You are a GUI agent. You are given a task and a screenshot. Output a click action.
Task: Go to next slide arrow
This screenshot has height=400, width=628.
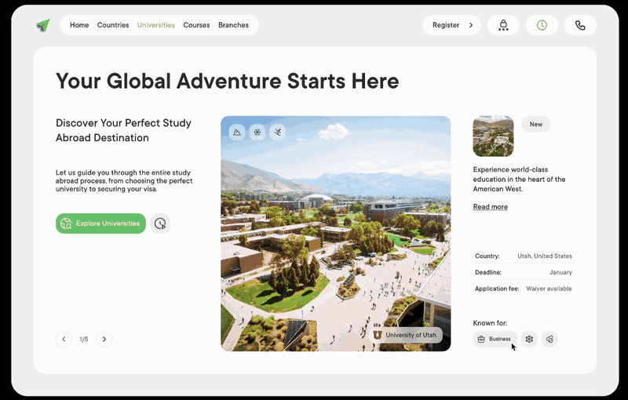(x=104, y=339)
